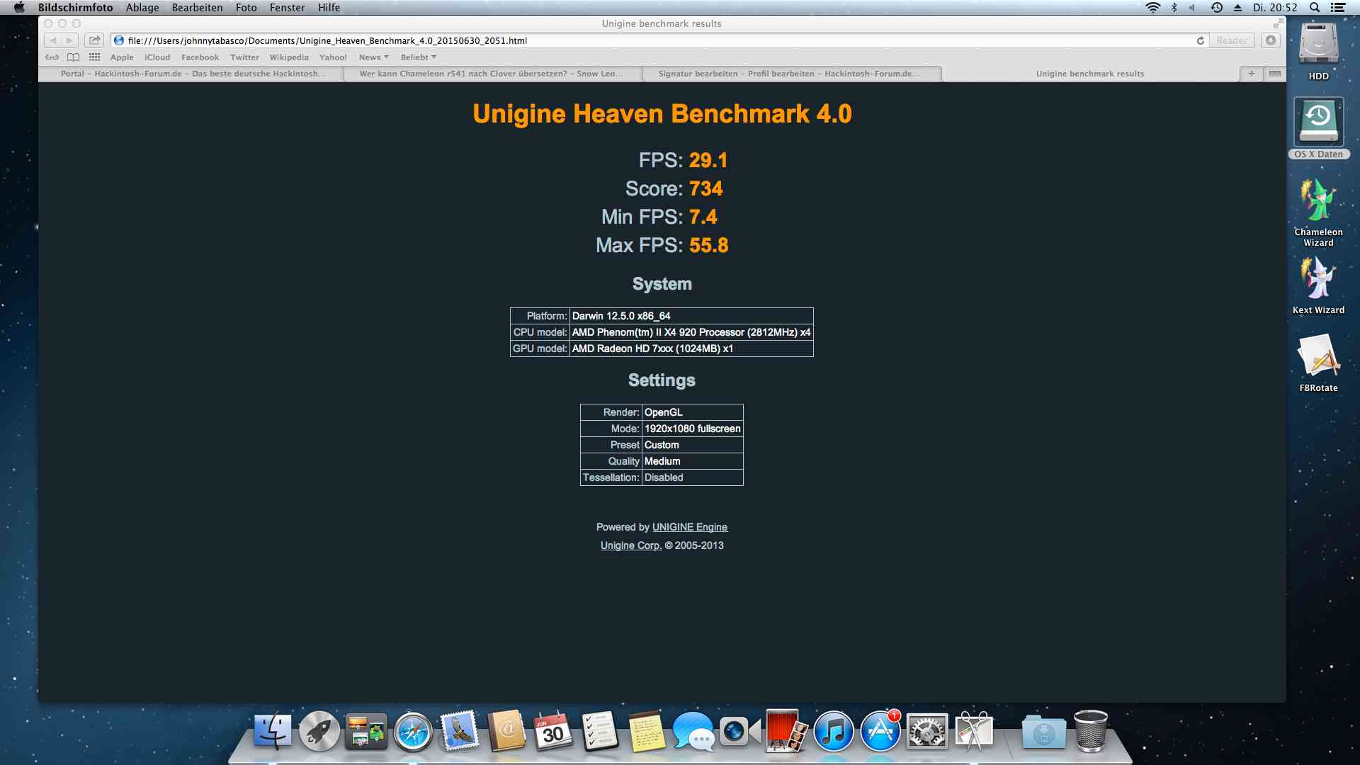The width and height of the screenshot is (1360, 765).
Task: Follow the UNIGINE Engine link
Action: pyautogui.click(x=689, y=527)
